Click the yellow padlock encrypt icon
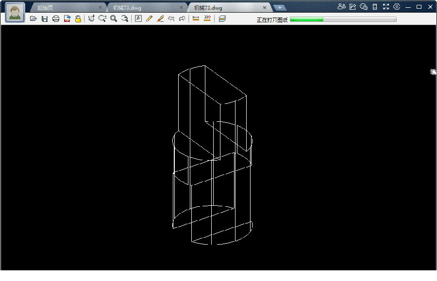Screen dimensions: 437x281 (78, 18)
